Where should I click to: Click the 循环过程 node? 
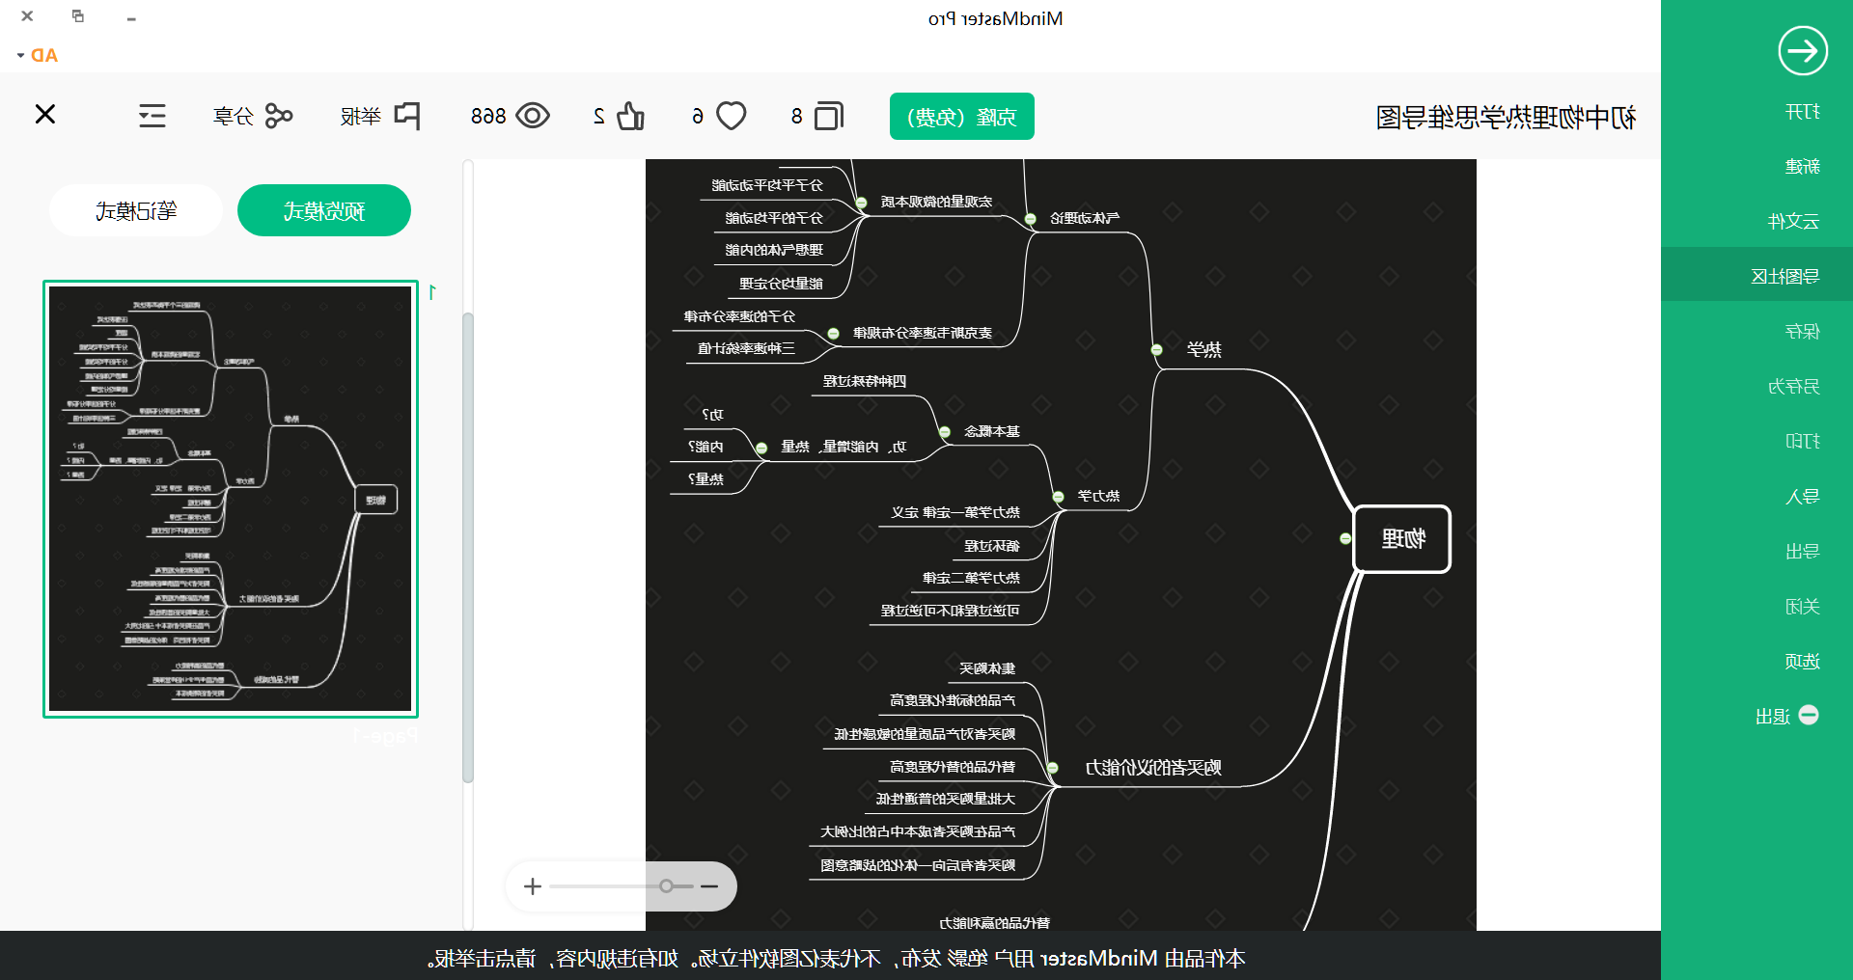(992, 547)
